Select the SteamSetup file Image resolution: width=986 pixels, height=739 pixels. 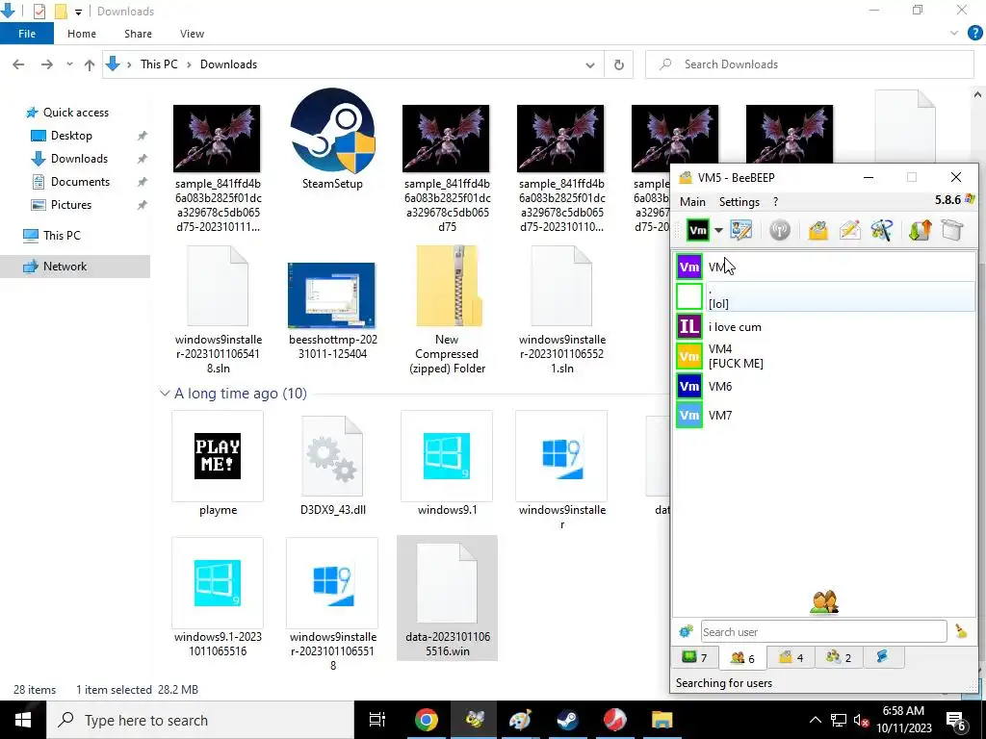click(x=332, y=140)
